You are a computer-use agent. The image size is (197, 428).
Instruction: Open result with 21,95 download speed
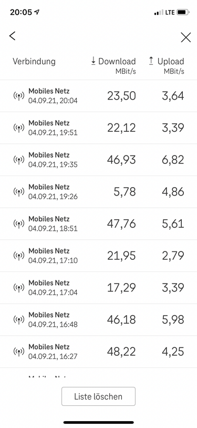(x=99, y=256)
